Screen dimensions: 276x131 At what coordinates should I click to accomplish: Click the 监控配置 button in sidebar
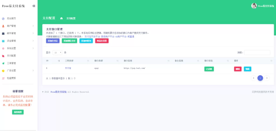pos(18,112)
